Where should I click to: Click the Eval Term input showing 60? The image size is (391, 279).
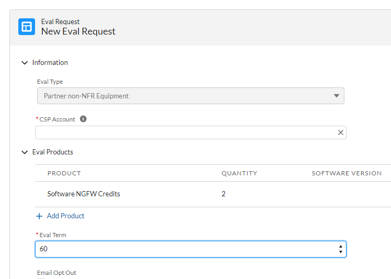(191, 249)
